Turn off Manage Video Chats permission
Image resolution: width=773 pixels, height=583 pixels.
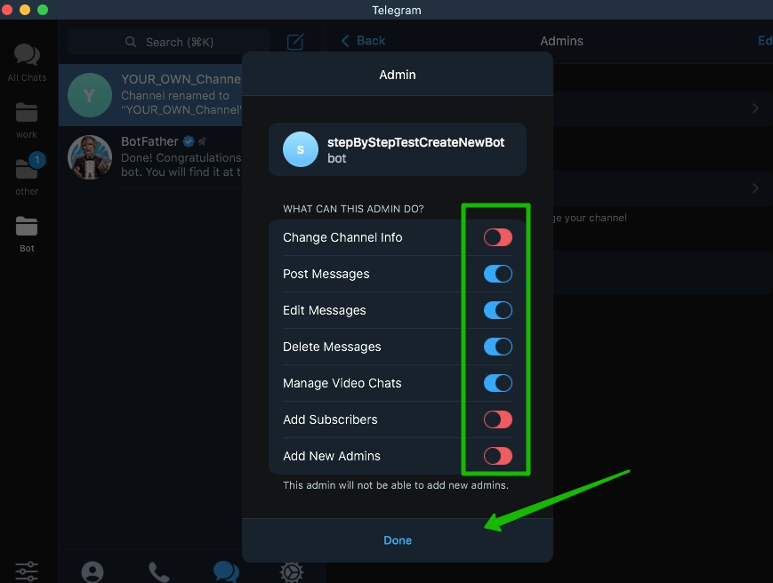pos(498,383)
